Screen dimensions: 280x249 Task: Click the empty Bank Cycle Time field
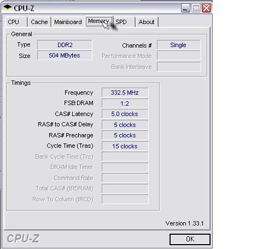pyautogui.click(x=125, y=157)
